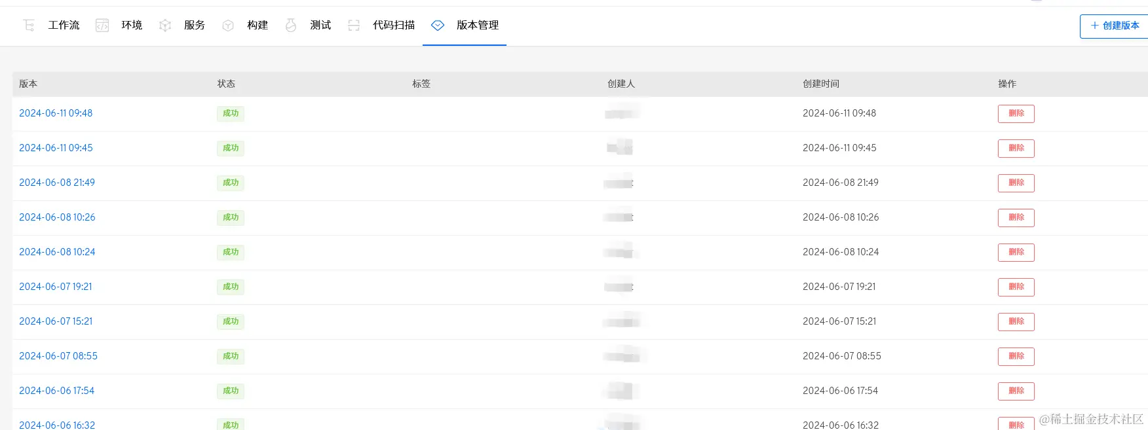The image size is (1148, 430).
Task: Click the diamond icon beside 版本管理
Action: [438, 26]
